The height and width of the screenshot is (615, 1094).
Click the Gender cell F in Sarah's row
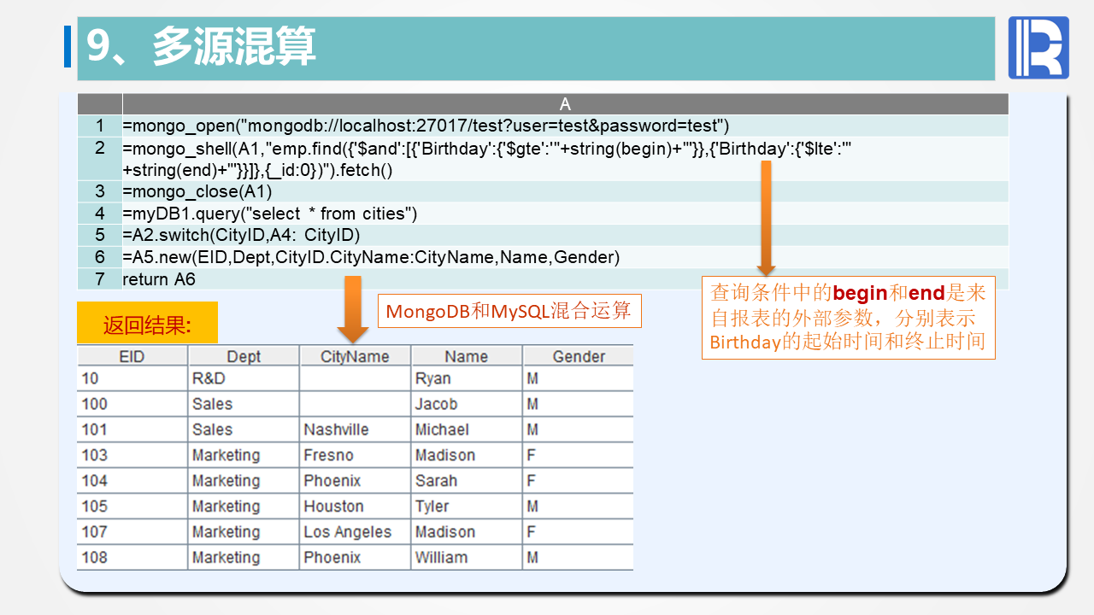pyautogui.click(x=579, y=481)
